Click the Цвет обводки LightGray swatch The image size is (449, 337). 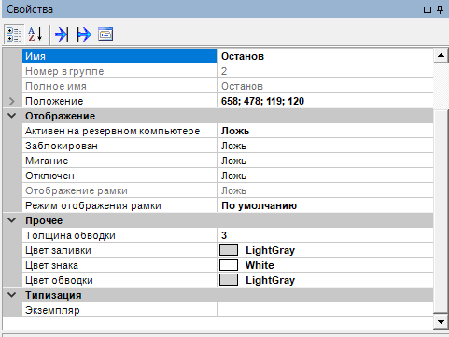pos(229,280)
